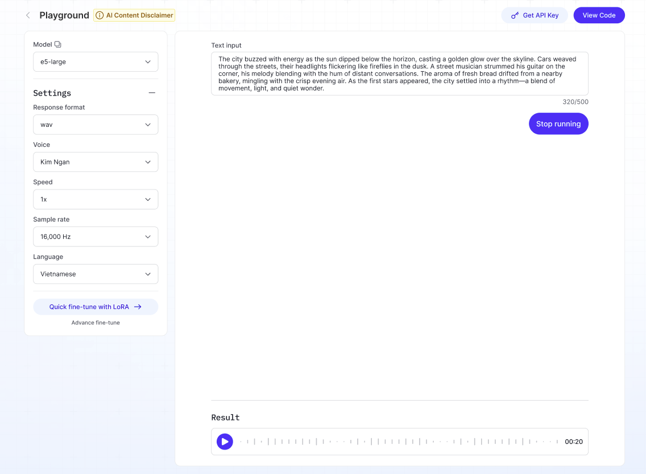Seek within the audio waveform track
The width and height of the screenshot is (646, 474).
(398, 442)
